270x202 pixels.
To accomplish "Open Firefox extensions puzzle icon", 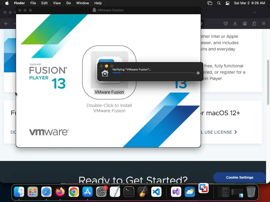I will (254, 23).
